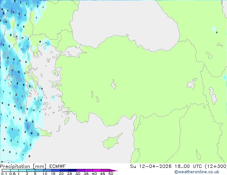The image size is (227, 175).
Task: Pick the 15–20 mm legend swatch
Action: (x=56, y=170)
